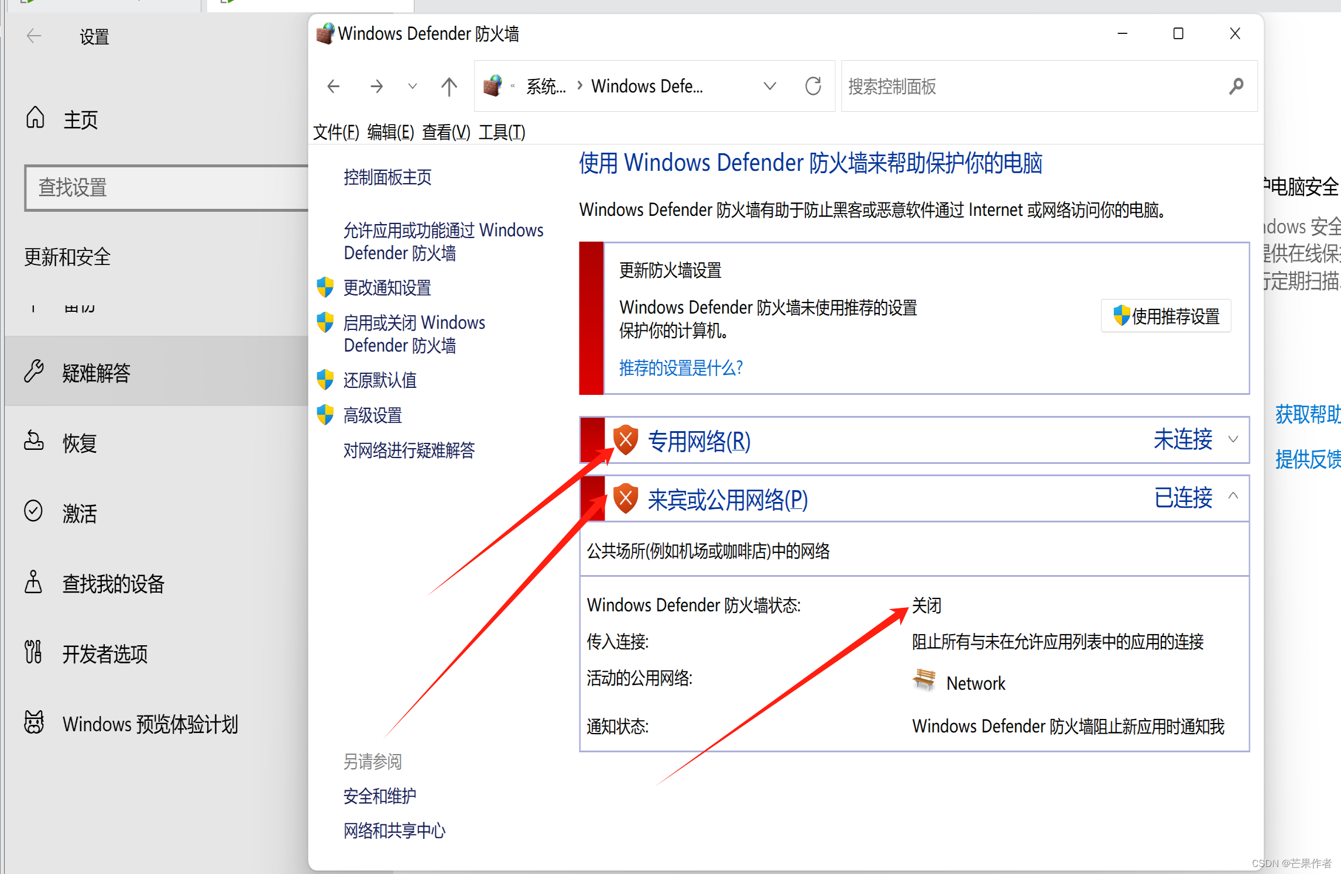Open the 工具(T) menu

tap(502, 132)
